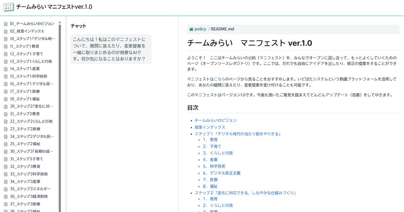Open the ステップ２「変化に対応できる、しなやかな仕組みづくり」 link
The width and height of the screenshot is (404, 212).
(x=245, y=193)
